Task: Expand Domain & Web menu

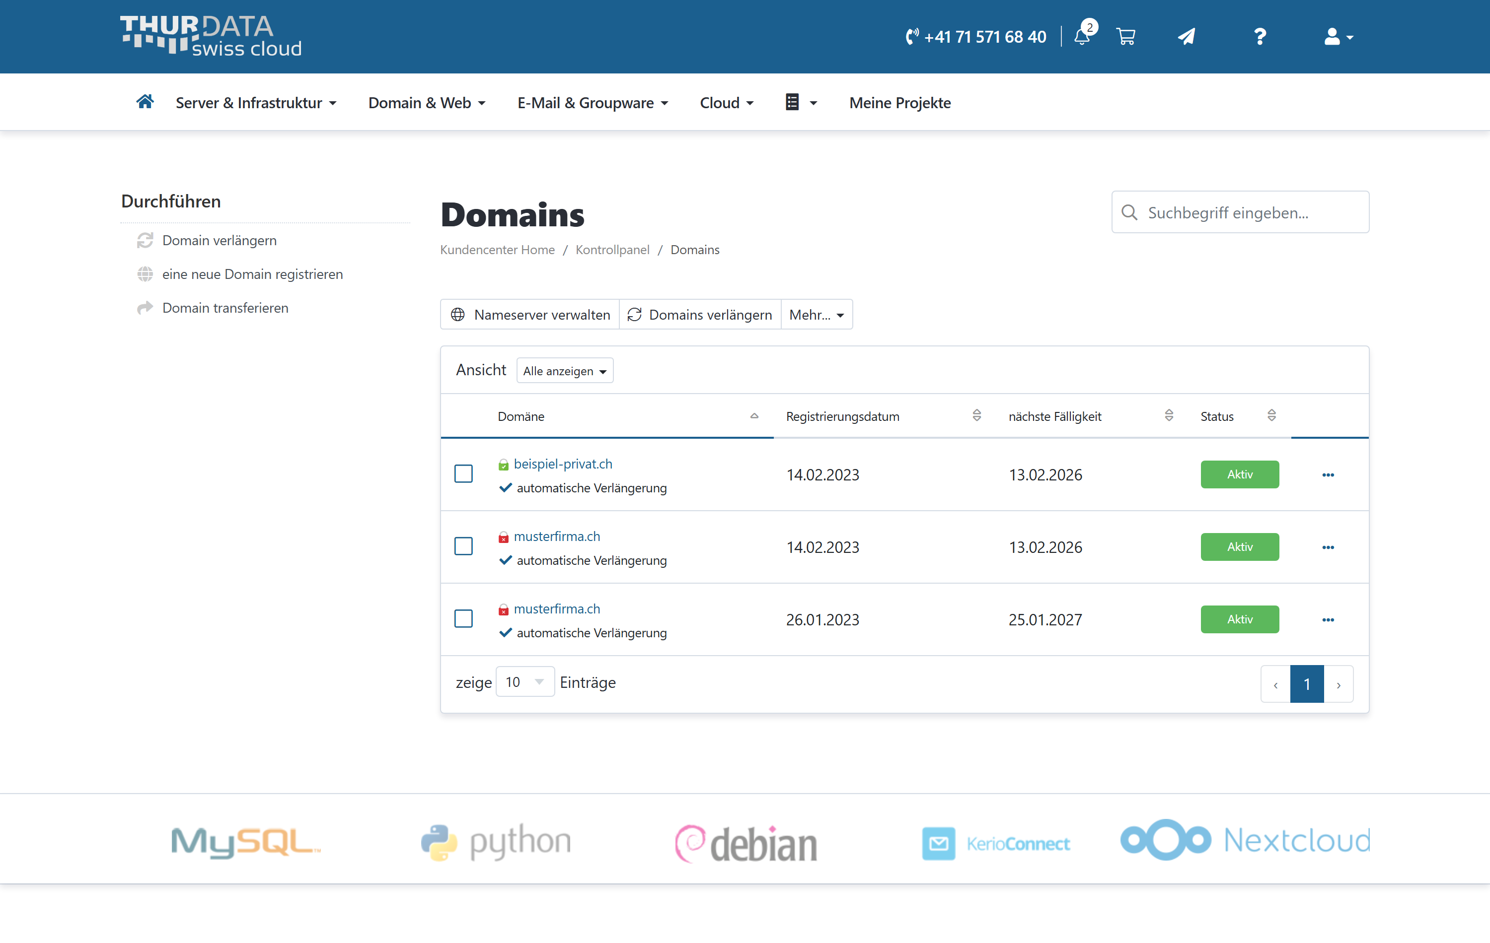Action: (x=427, y=103)
